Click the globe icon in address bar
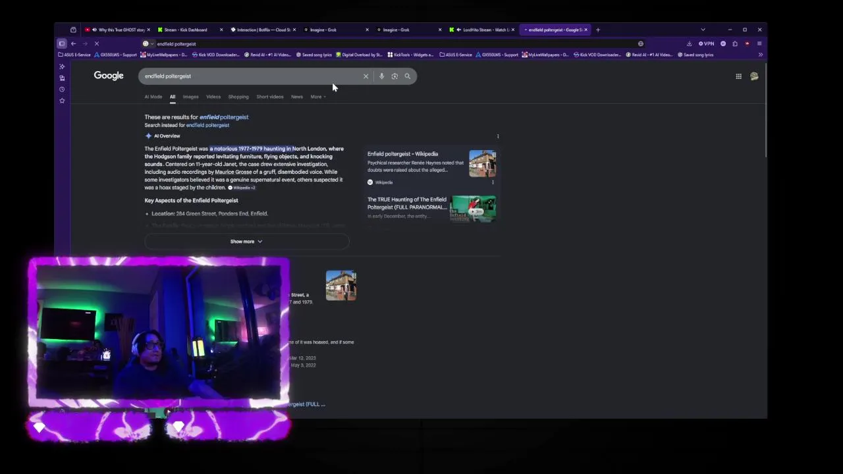843x474 pixels. click(x=641, y=43)
